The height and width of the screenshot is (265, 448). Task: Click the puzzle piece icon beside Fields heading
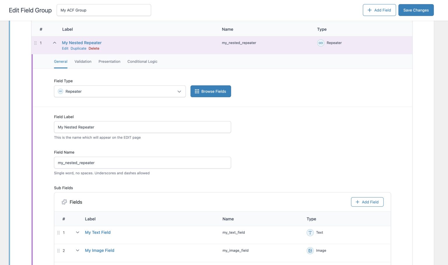[x=64, y=202]
